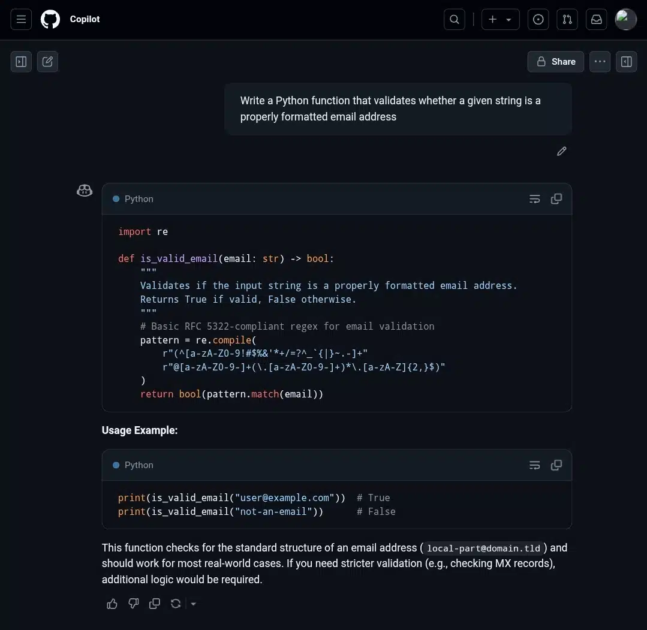Copy the usage example code block

(556, 465)
